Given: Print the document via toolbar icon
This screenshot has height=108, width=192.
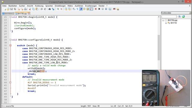Looking at the screenshot, I should [x=25, y=9].
